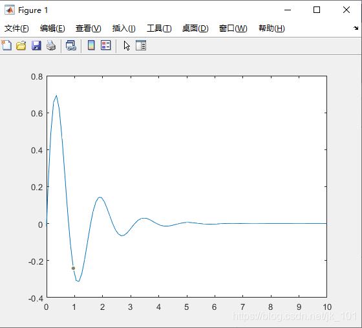The image size is (362, 328).
Task: Select the Edit Plot arrow tool
Action: (x=127, y=45)
